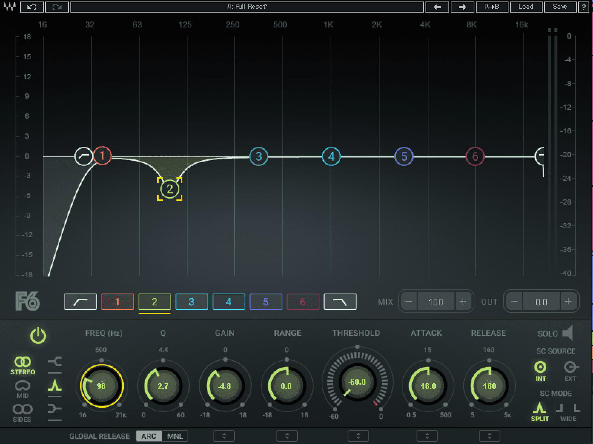593x444 pixels.
Task: Click the green band 2 node on the curve
Action: coord(170,189)
